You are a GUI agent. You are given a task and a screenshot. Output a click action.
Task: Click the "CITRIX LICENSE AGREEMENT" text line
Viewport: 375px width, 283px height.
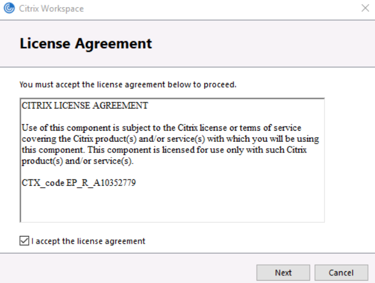tap(85, 106)
